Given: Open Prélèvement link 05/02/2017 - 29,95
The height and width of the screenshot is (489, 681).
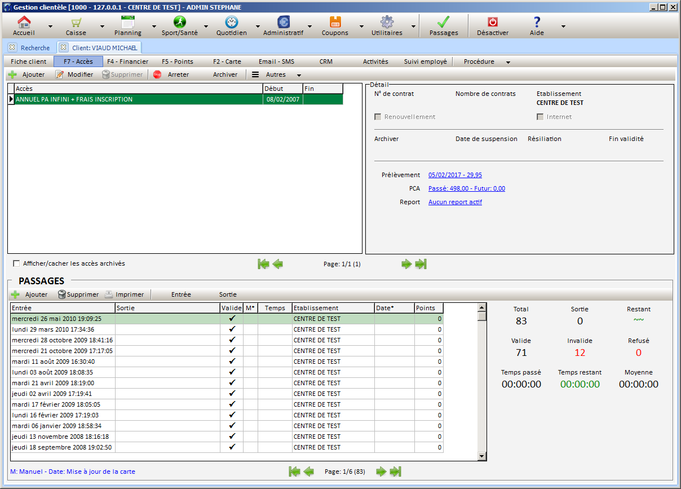Looking at the screenshot, I should click(x=455, y=175).
